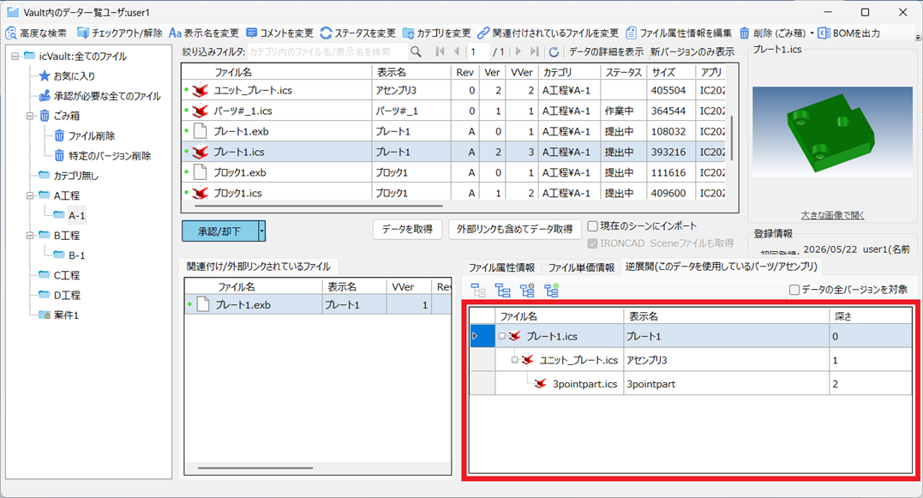
Task: Go to the next page arrow
Action: (x=518, y=51)
